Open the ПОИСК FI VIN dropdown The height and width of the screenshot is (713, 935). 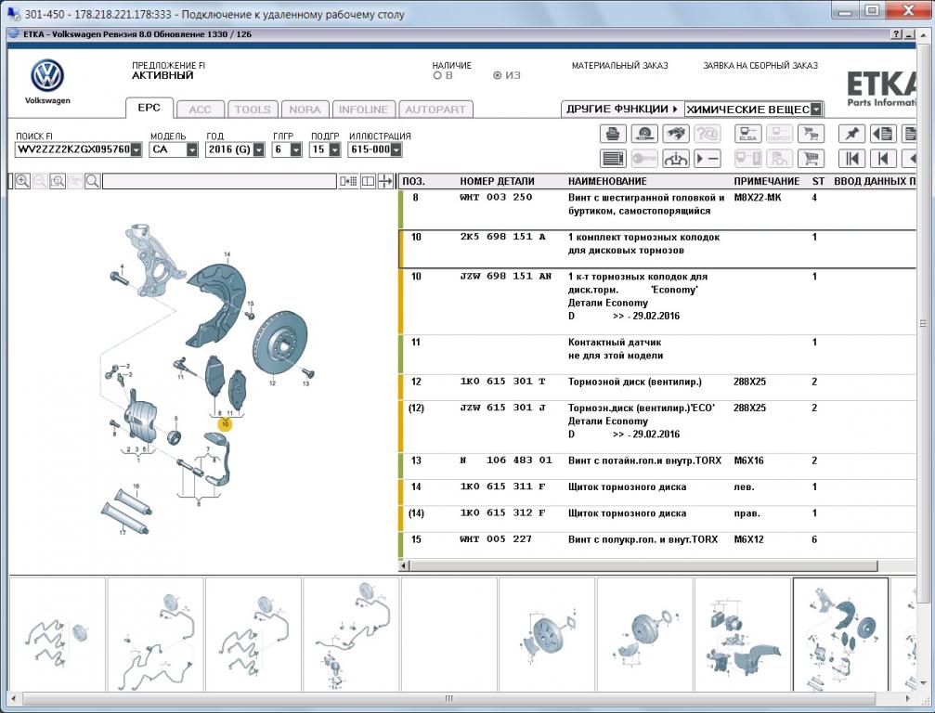(136, 149)
